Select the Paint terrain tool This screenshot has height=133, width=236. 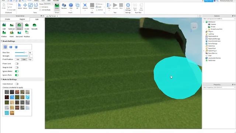click(x=11, y=34)
